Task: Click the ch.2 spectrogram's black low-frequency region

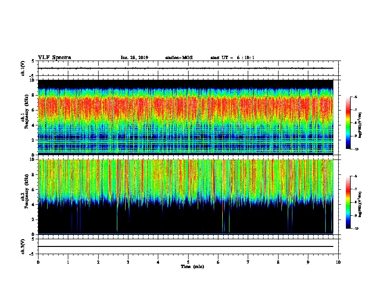Action: [x=186, y=220]
